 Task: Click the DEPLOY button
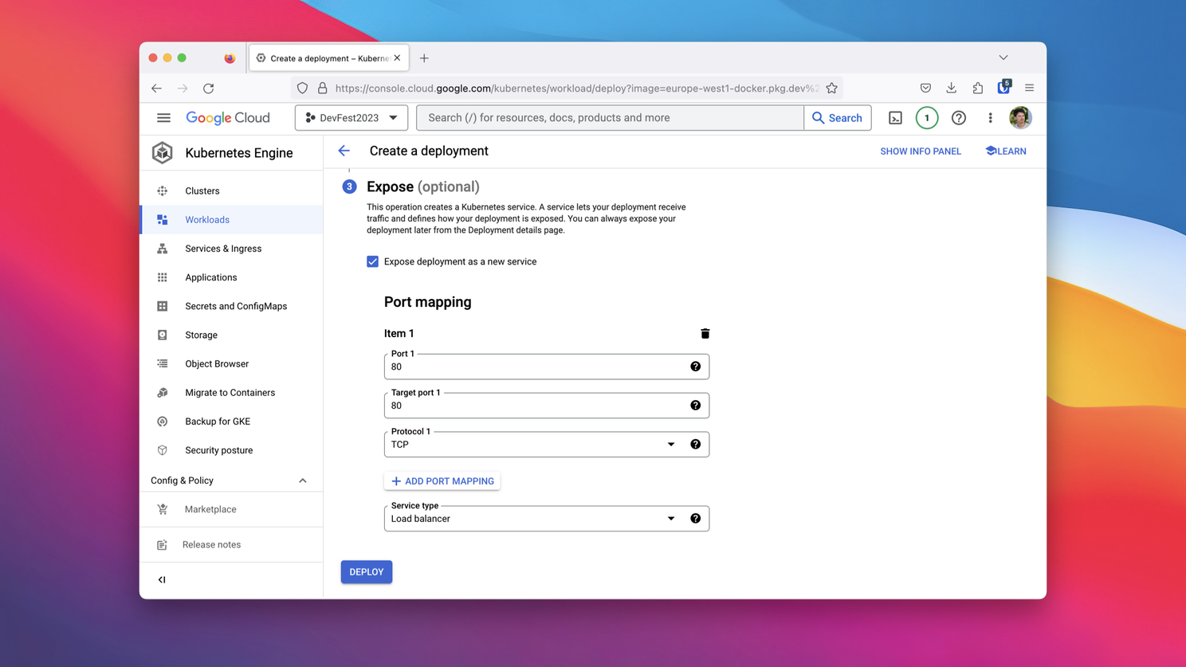coord(367,571)
